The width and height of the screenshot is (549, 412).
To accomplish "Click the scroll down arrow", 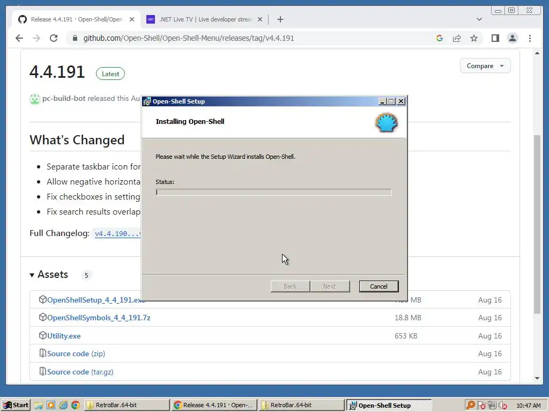I will (537, 378).
